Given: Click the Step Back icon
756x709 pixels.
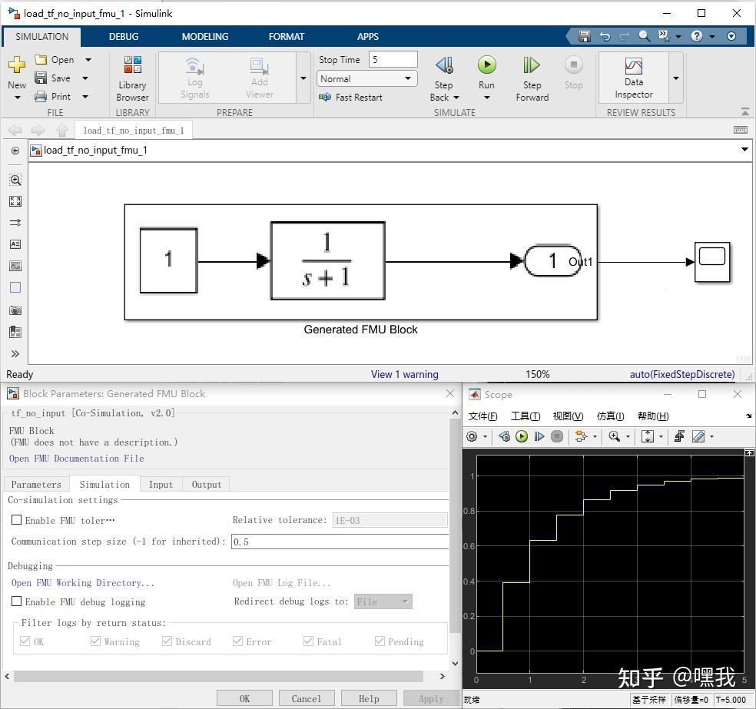Looking at the screenshot, I should tap(443, 65).
